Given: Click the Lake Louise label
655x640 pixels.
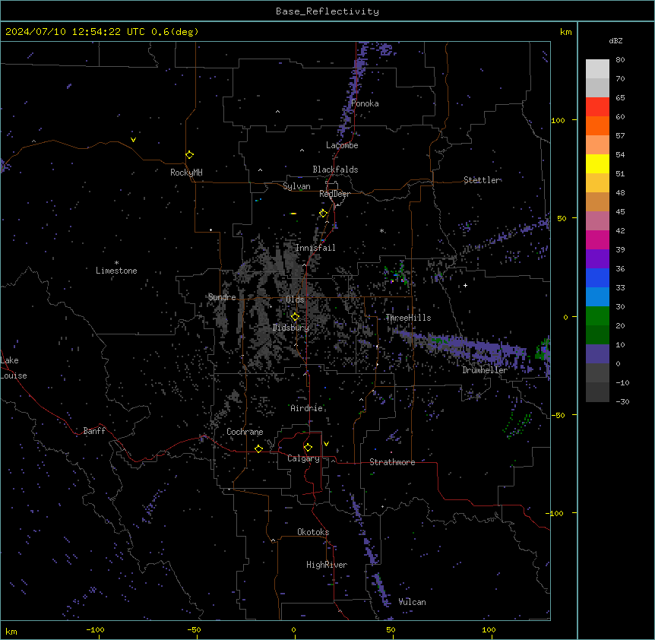Looking at the screenshot, I should tap(14, 368).
